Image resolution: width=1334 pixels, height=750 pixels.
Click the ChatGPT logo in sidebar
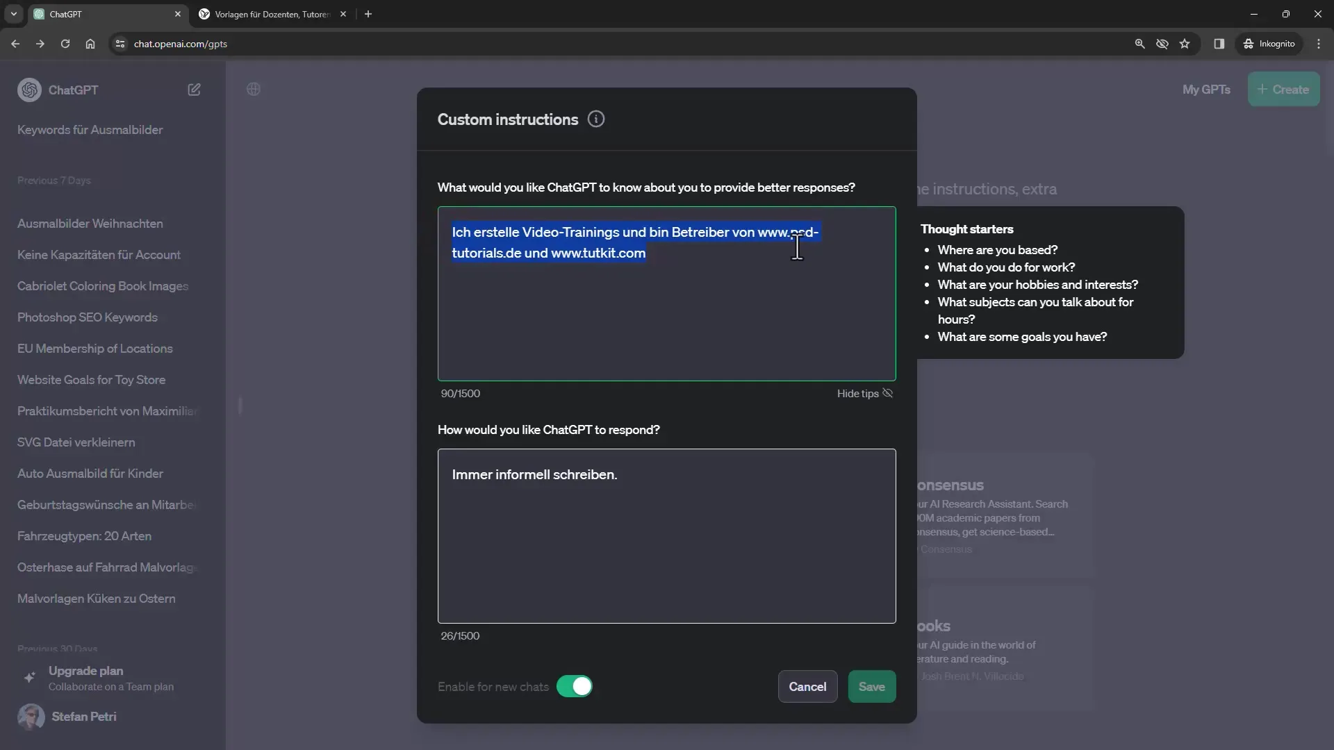point(29,90)
